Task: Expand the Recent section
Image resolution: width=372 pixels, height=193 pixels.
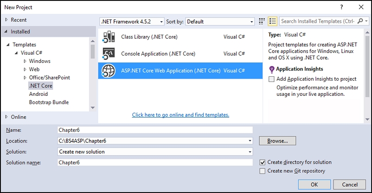Action: pyautogui.click(x=6, y=20)
